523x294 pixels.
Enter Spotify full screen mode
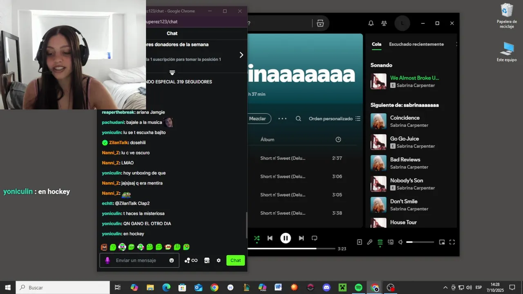452,242
